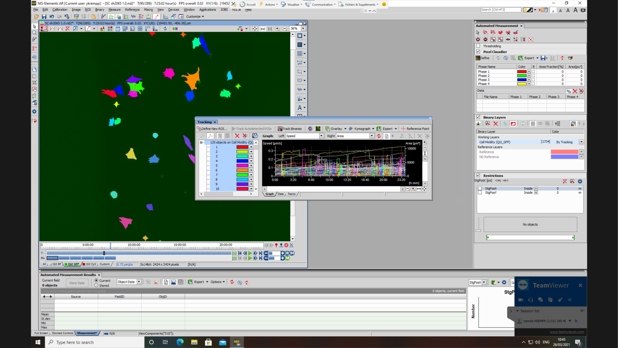Viewport: 618px width, 348px height.
Task: Check the StgPosX restriction checkbox
Action: [480, 188]
